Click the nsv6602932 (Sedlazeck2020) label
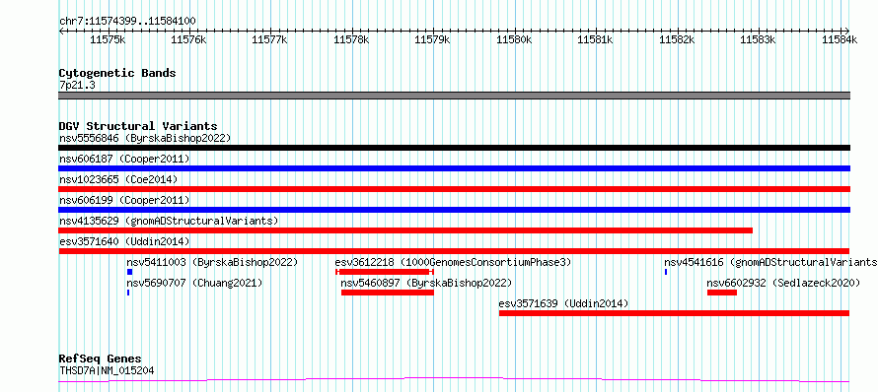The width and height of the screenshot is (878, 392). pyautogui.click(x=783, y=283)
